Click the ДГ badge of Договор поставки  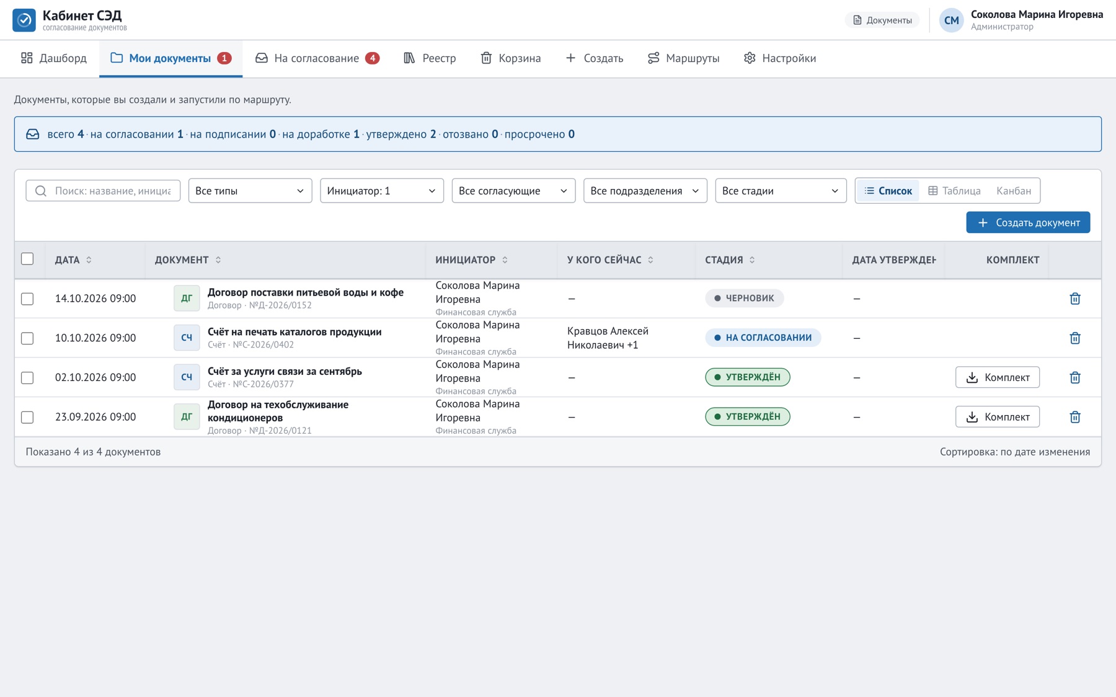click(x=187, y=298)
